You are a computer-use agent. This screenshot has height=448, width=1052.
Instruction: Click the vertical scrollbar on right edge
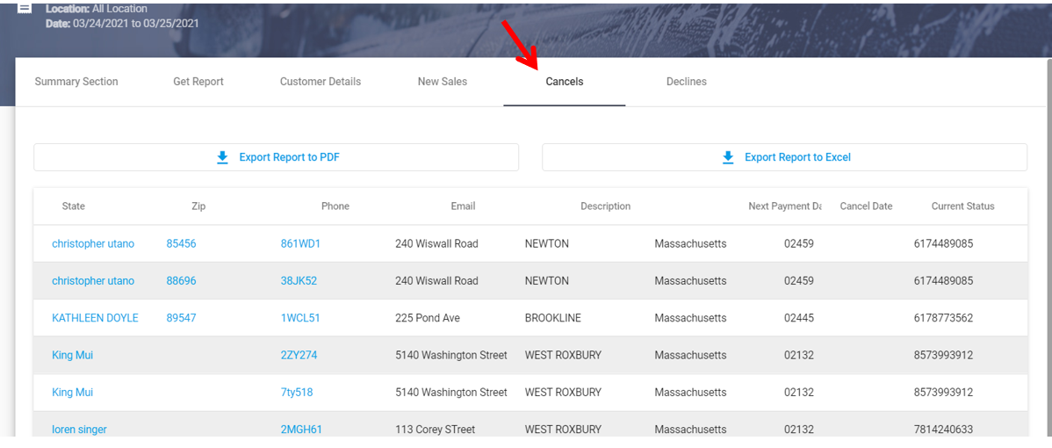pyautogui.click(x=1048, y=246)
